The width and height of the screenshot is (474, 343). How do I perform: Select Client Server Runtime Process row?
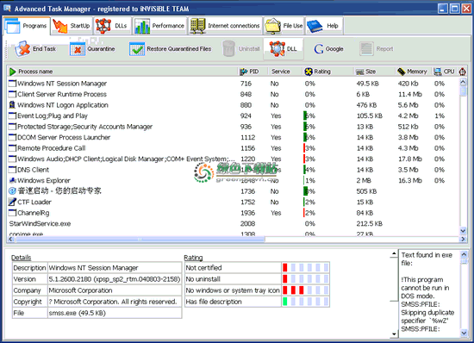234,94
